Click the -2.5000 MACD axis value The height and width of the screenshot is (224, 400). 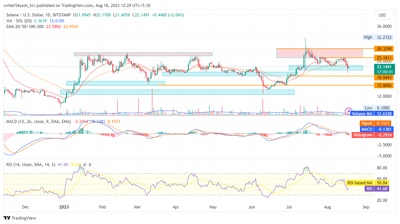pos(384,145)
